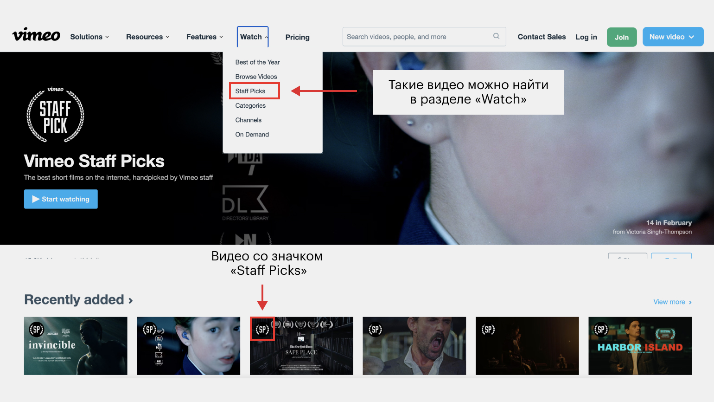Click the '14 in February' text

[x=669, y=223]
